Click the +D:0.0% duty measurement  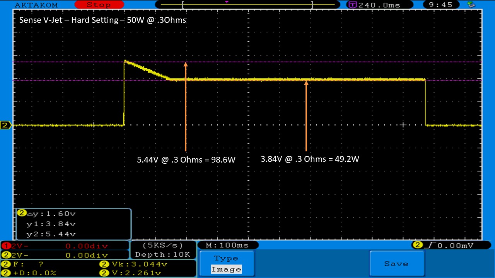point(29,273)
